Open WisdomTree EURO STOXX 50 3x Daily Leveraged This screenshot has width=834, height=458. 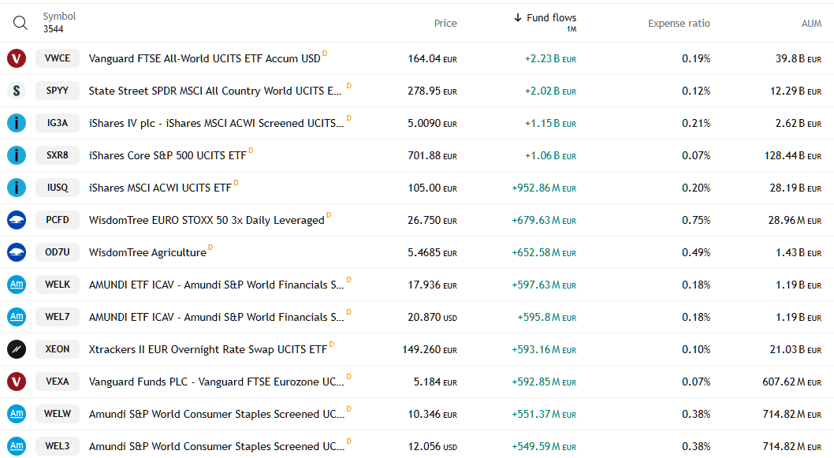pos(207,220)
